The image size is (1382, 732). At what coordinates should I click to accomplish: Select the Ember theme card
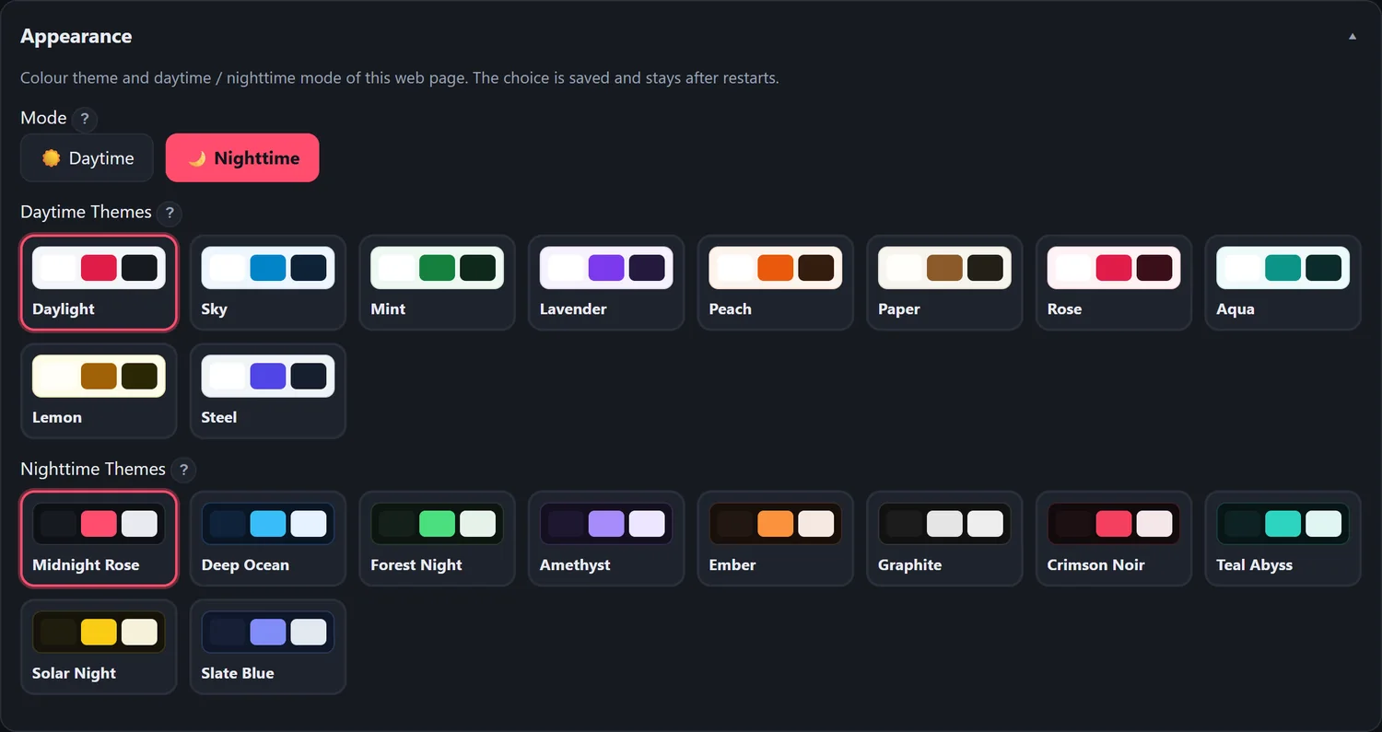(x=776, y=539)
